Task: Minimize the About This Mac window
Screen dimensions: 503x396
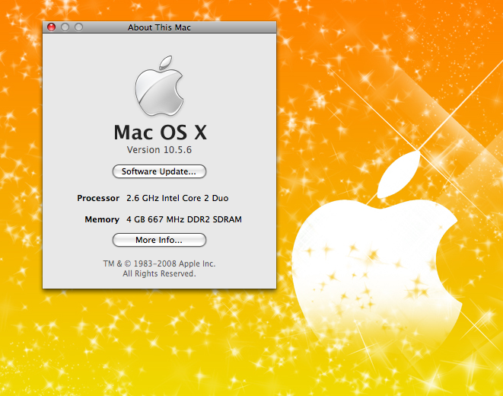Action: pos(65,27)
